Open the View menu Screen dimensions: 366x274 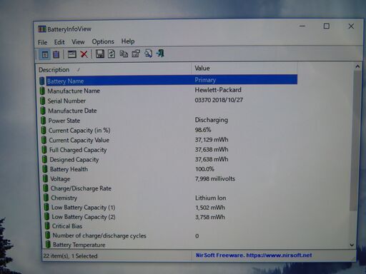tap(78, 42)
